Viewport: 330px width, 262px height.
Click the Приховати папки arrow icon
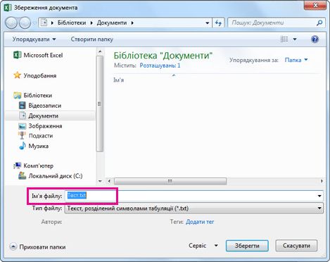pyautogui.click(x=13, y=247)
